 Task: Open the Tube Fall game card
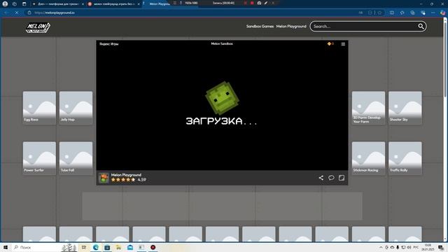[76, 158]
